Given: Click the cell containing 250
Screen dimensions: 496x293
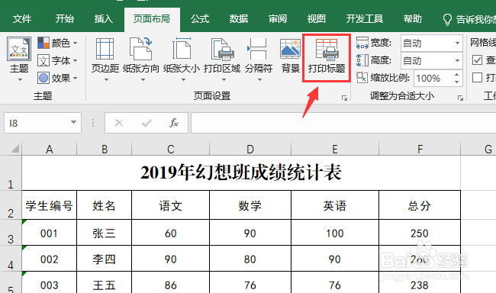Looking at the screenshot, I should (x=420, y=233).
